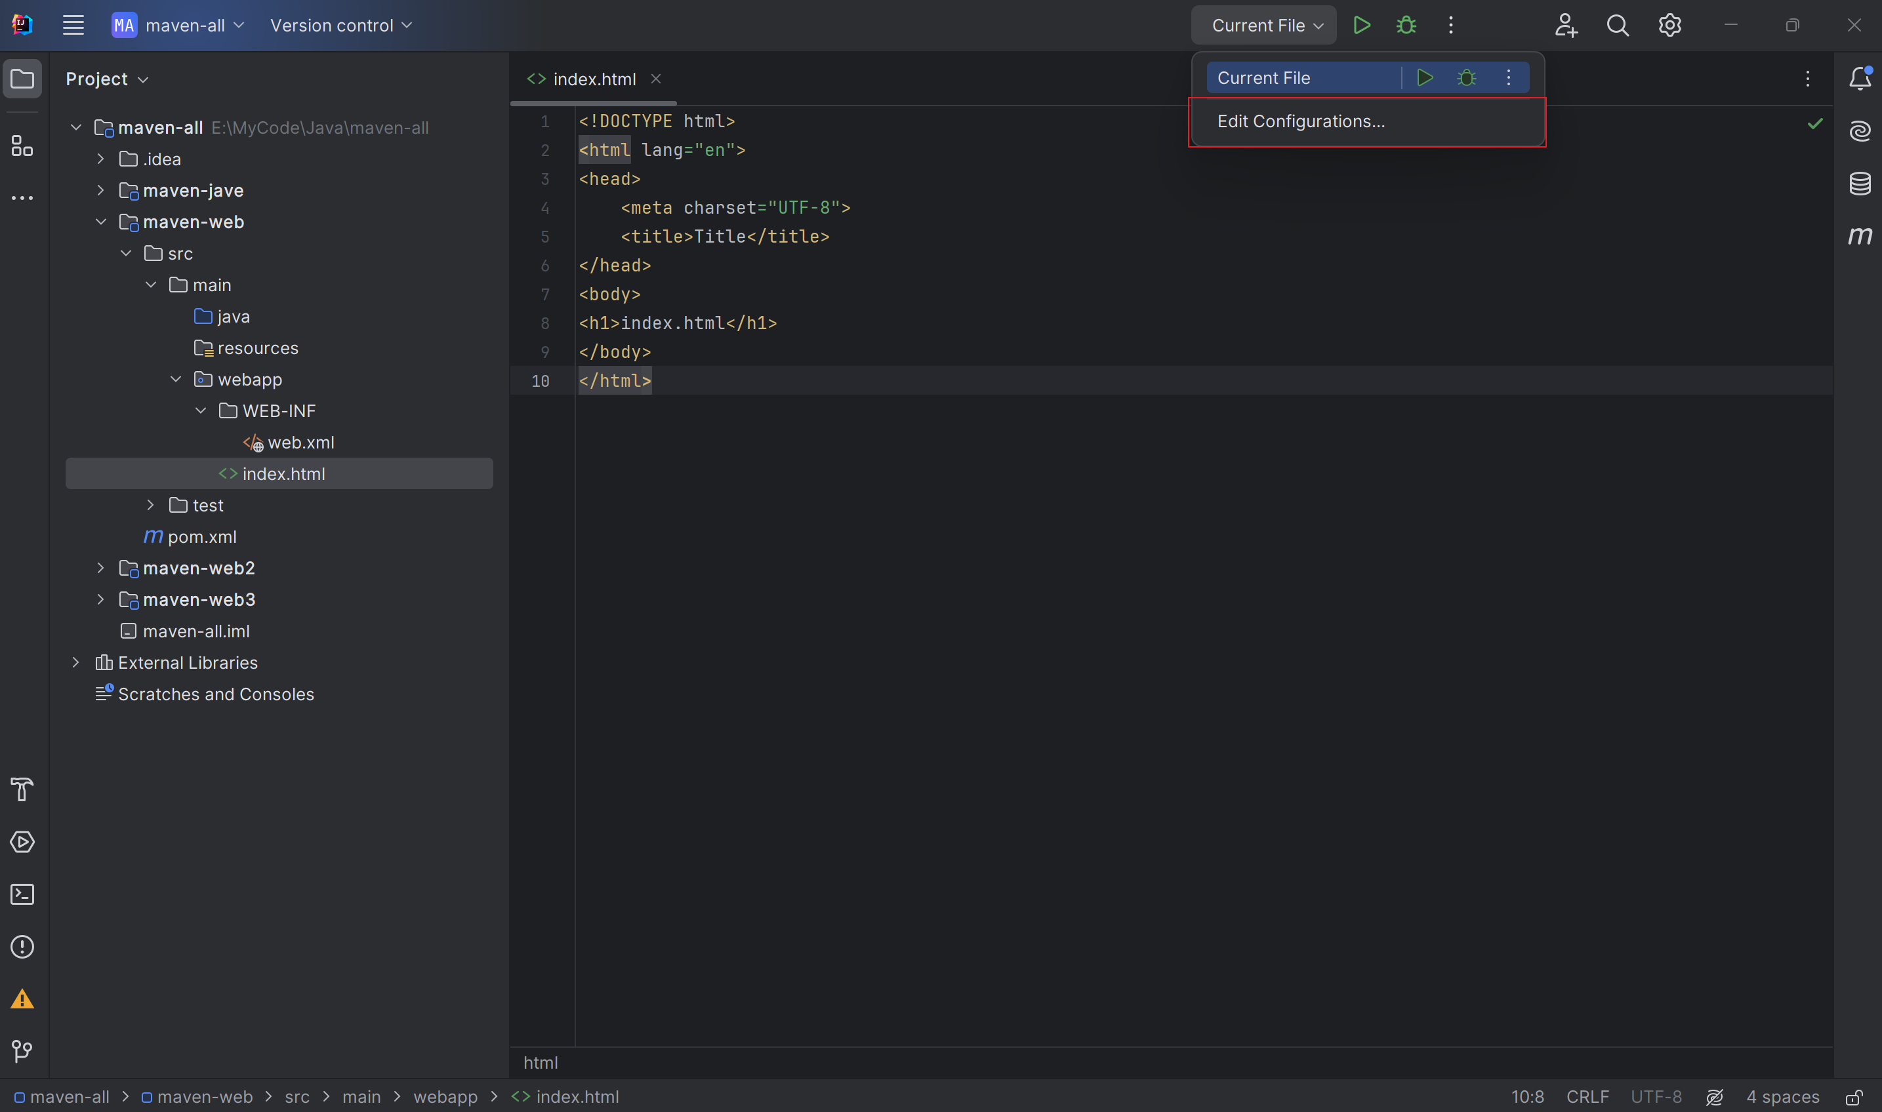Open the Build tool window
This screenshot has height=1112, width=1882.
(x=22, y=789)
